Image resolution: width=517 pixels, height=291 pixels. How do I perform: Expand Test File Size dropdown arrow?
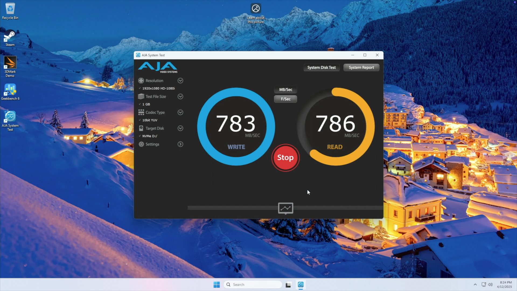pyautogui.click(x=180, y=96)
